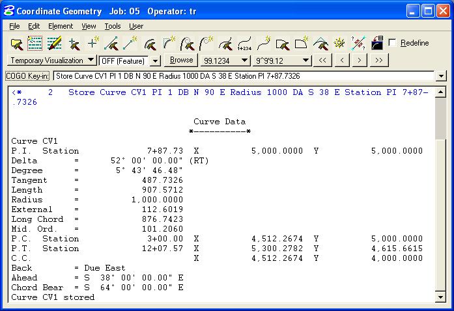Click the intersect icon with question marks
The height and width of the screenshot is (311, 454).
point(358,44)
